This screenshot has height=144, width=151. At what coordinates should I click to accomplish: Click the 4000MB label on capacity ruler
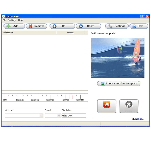point(65,100)
